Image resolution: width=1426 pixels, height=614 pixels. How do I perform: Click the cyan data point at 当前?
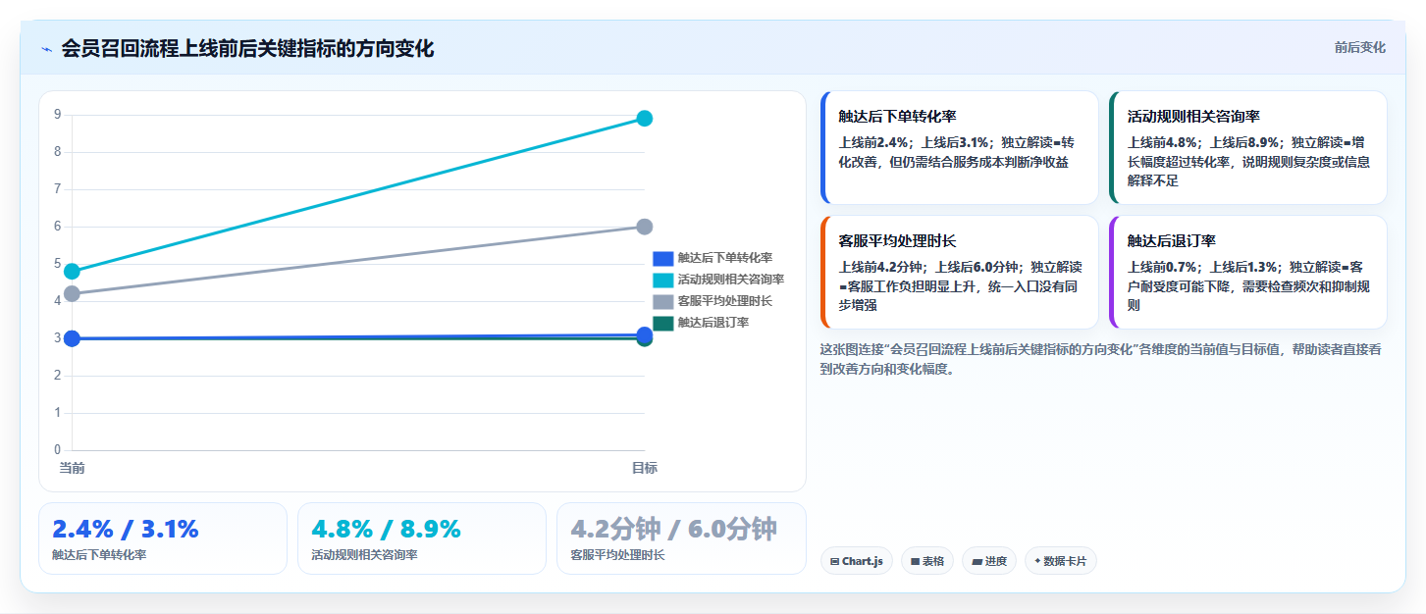72,271
